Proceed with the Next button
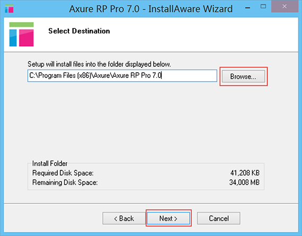This screenshot has width=302, height=236. [x=168, y=218]
